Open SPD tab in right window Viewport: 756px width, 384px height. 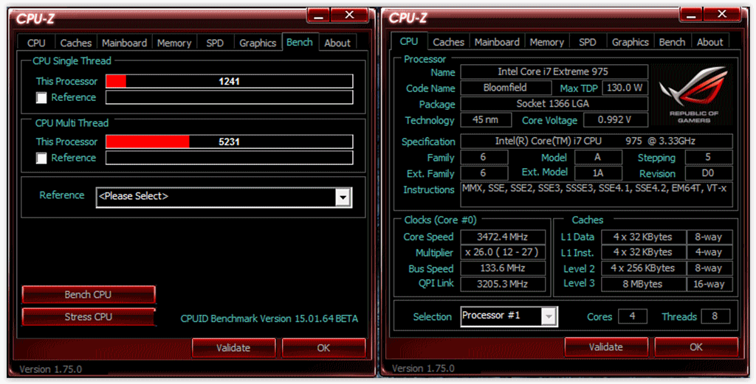(588, 42)
